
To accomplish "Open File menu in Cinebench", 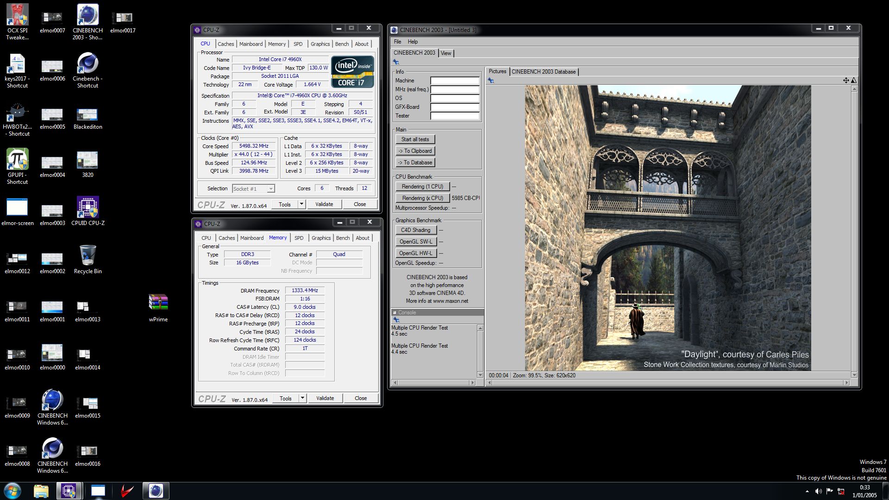I will click(x=397, y=42).
